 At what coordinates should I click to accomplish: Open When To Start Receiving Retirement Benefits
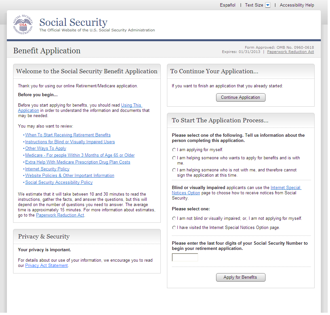68,135
